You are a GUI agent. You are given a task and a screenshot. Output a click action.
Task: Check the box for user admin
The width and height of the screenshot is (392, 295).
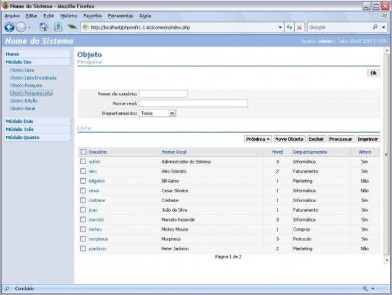point(83,162)
